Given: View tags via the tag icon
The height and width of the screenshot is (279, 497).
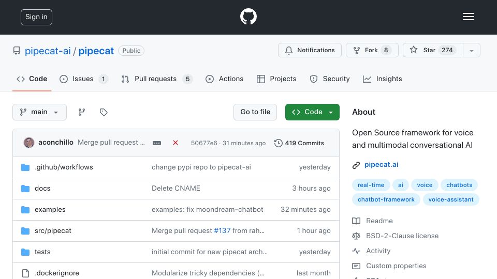Looking at the screenshot, I should pyautogui.click(x=104, y=112).
